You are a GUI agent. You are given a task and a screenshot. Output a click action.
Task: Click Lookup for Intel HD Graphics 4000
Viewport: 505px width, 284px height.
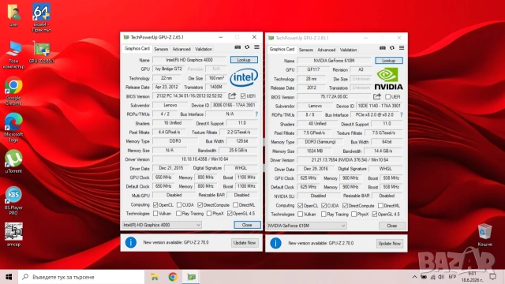pos(244,60)
